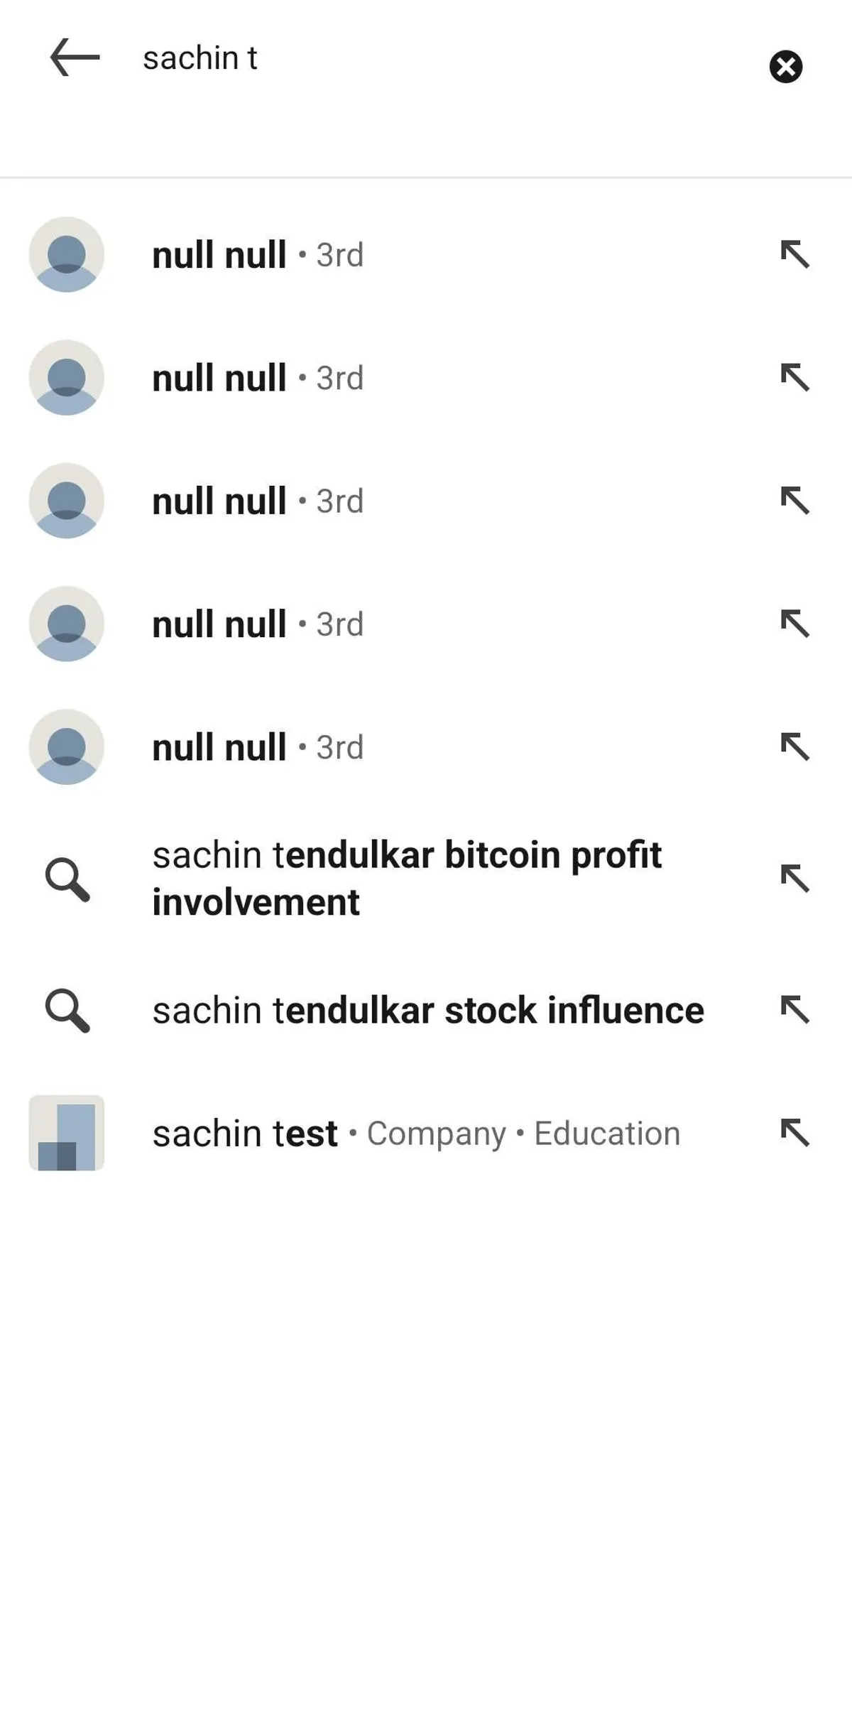Tap the arrow icon beside third null null

pos(794,501)
